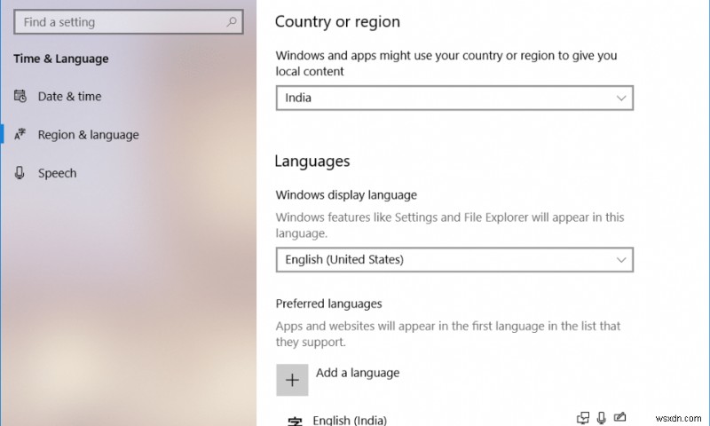Open Date & time settings
This screenshot has height=426, width=710.
point(69,97)
